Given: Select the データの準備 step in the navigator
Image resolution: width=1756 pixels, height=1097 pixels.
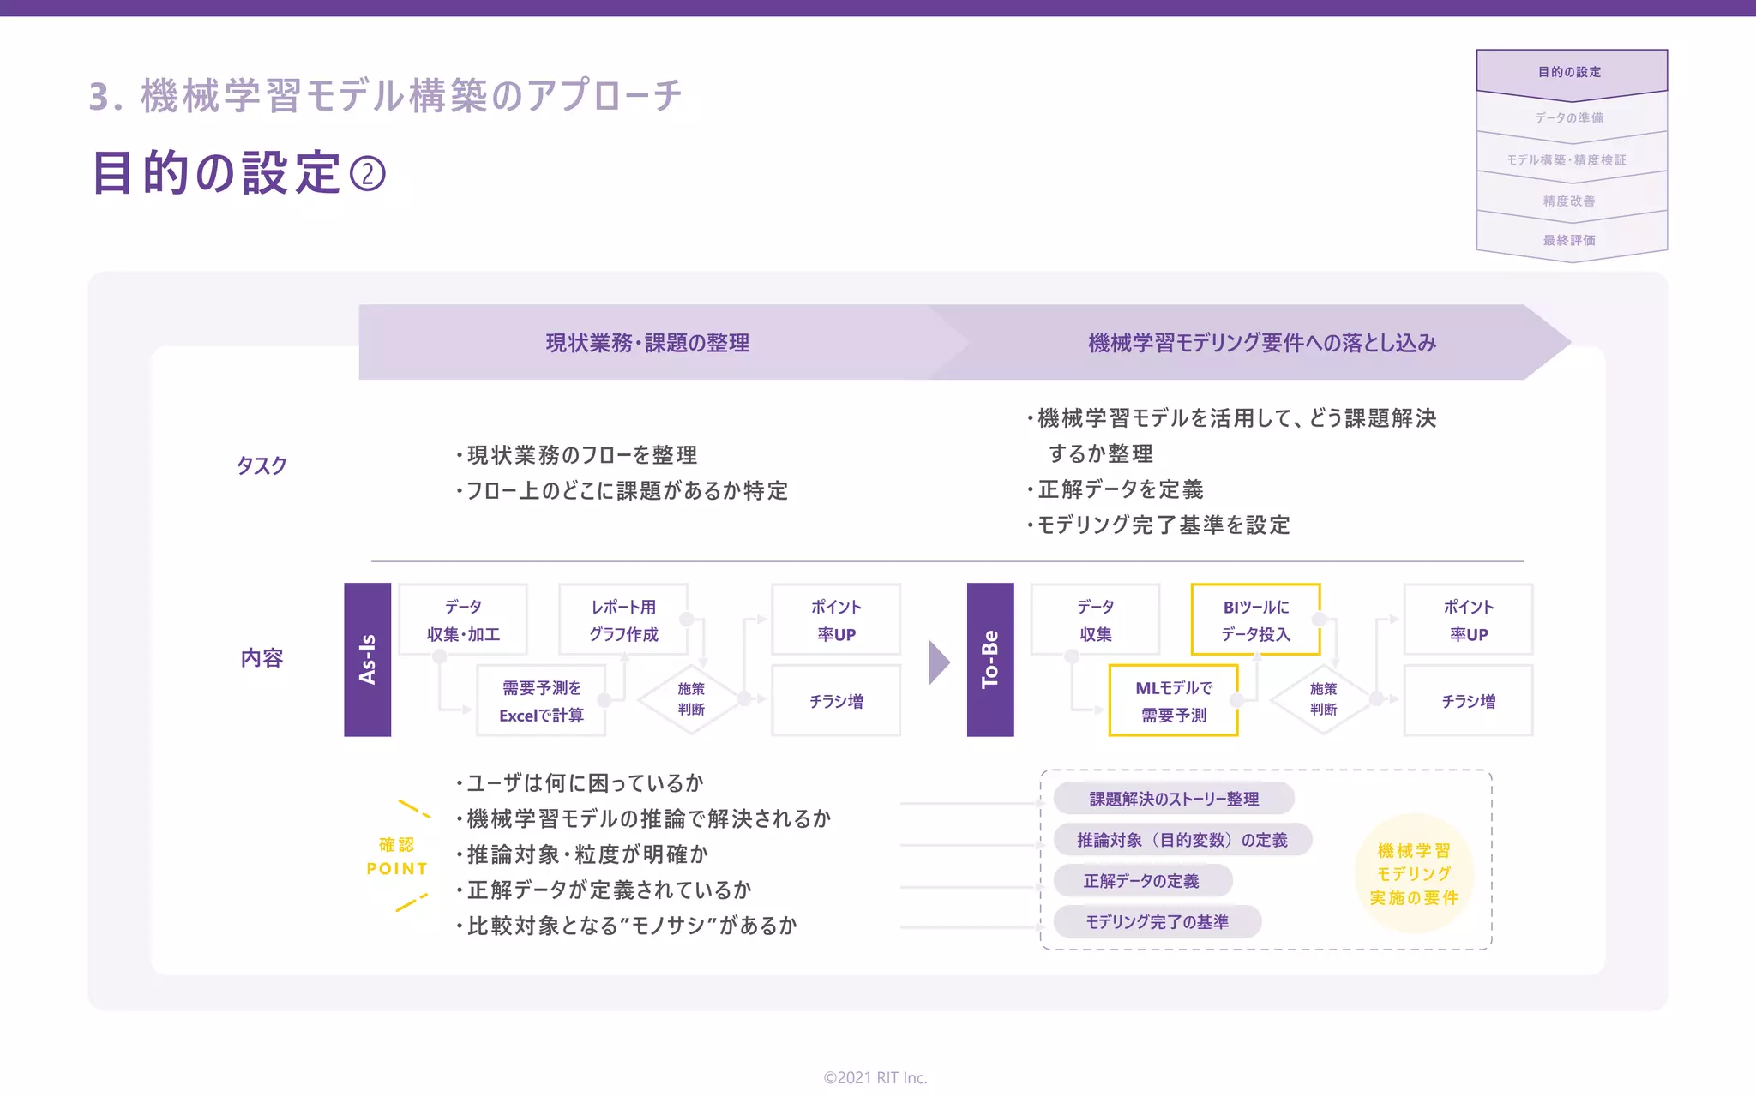Looking at the screenshot, I should tap(1571, 117).
